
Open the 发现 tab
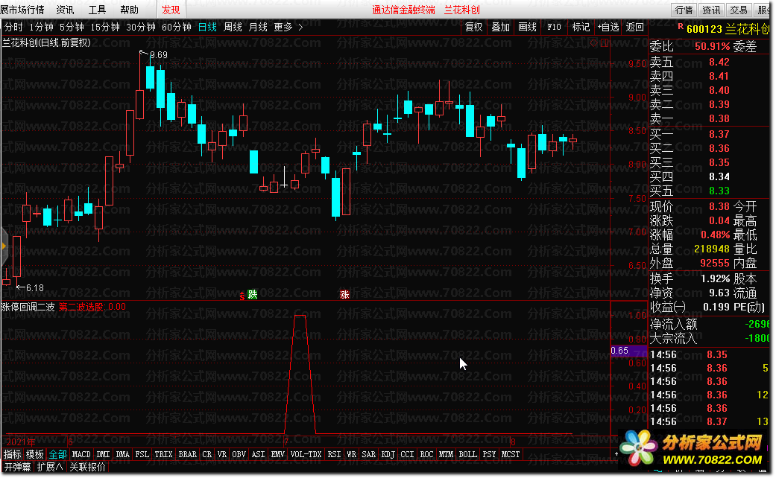point(171,10)
